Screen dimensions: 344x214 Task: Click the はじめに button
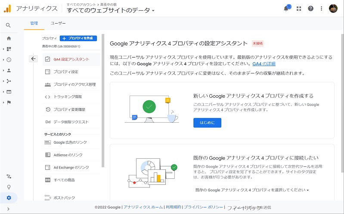point(208,123)
